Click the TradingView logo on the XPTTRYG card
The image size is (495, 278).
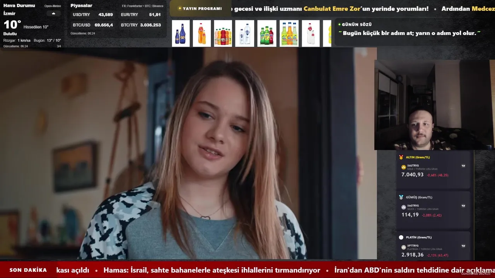[463, 246]
